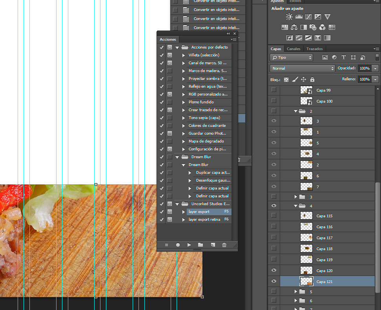Hide layer Capa 121
381x310 pixels.
coord(274,281)
